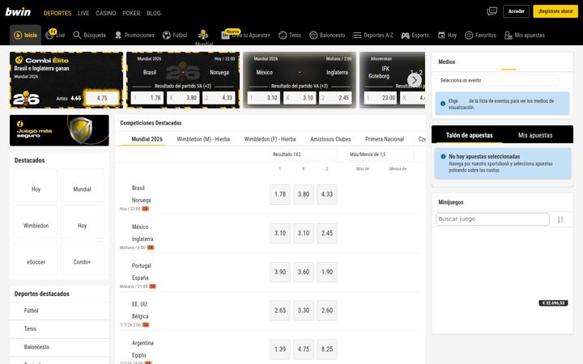Open Crea tu Apuesta+ icon

pos(225,36)
